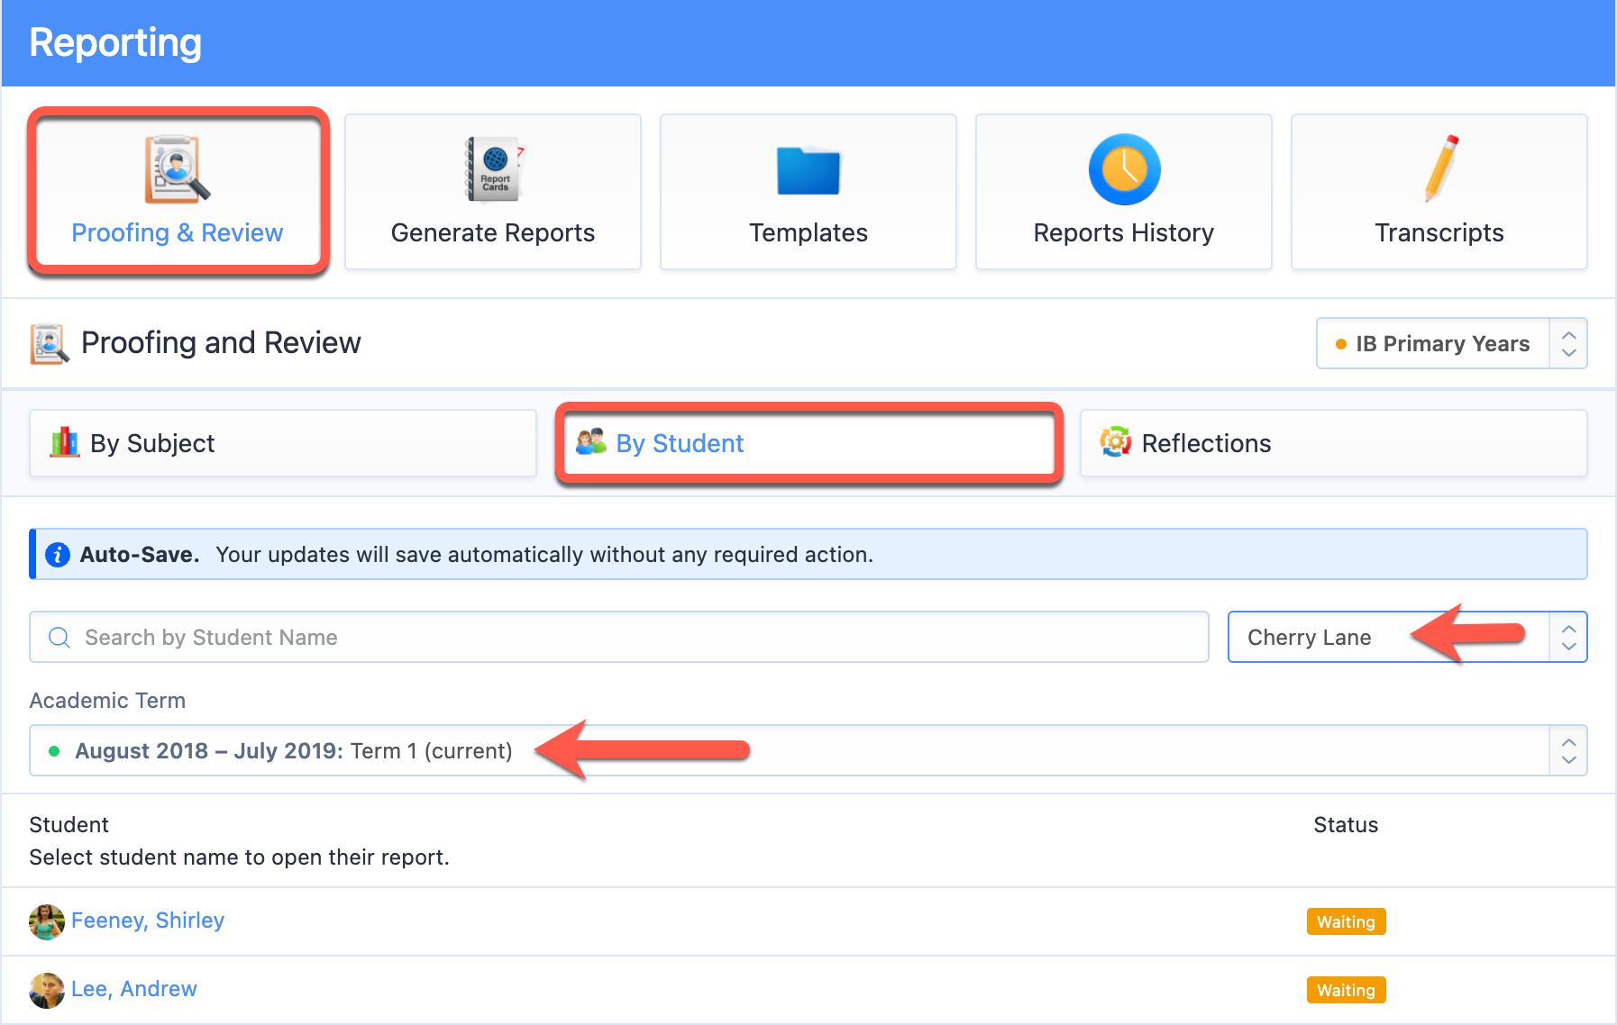This screenshot has width=1617, height=1025.
Task: Switch to the Reflections tab
Action: [1333, 443]
